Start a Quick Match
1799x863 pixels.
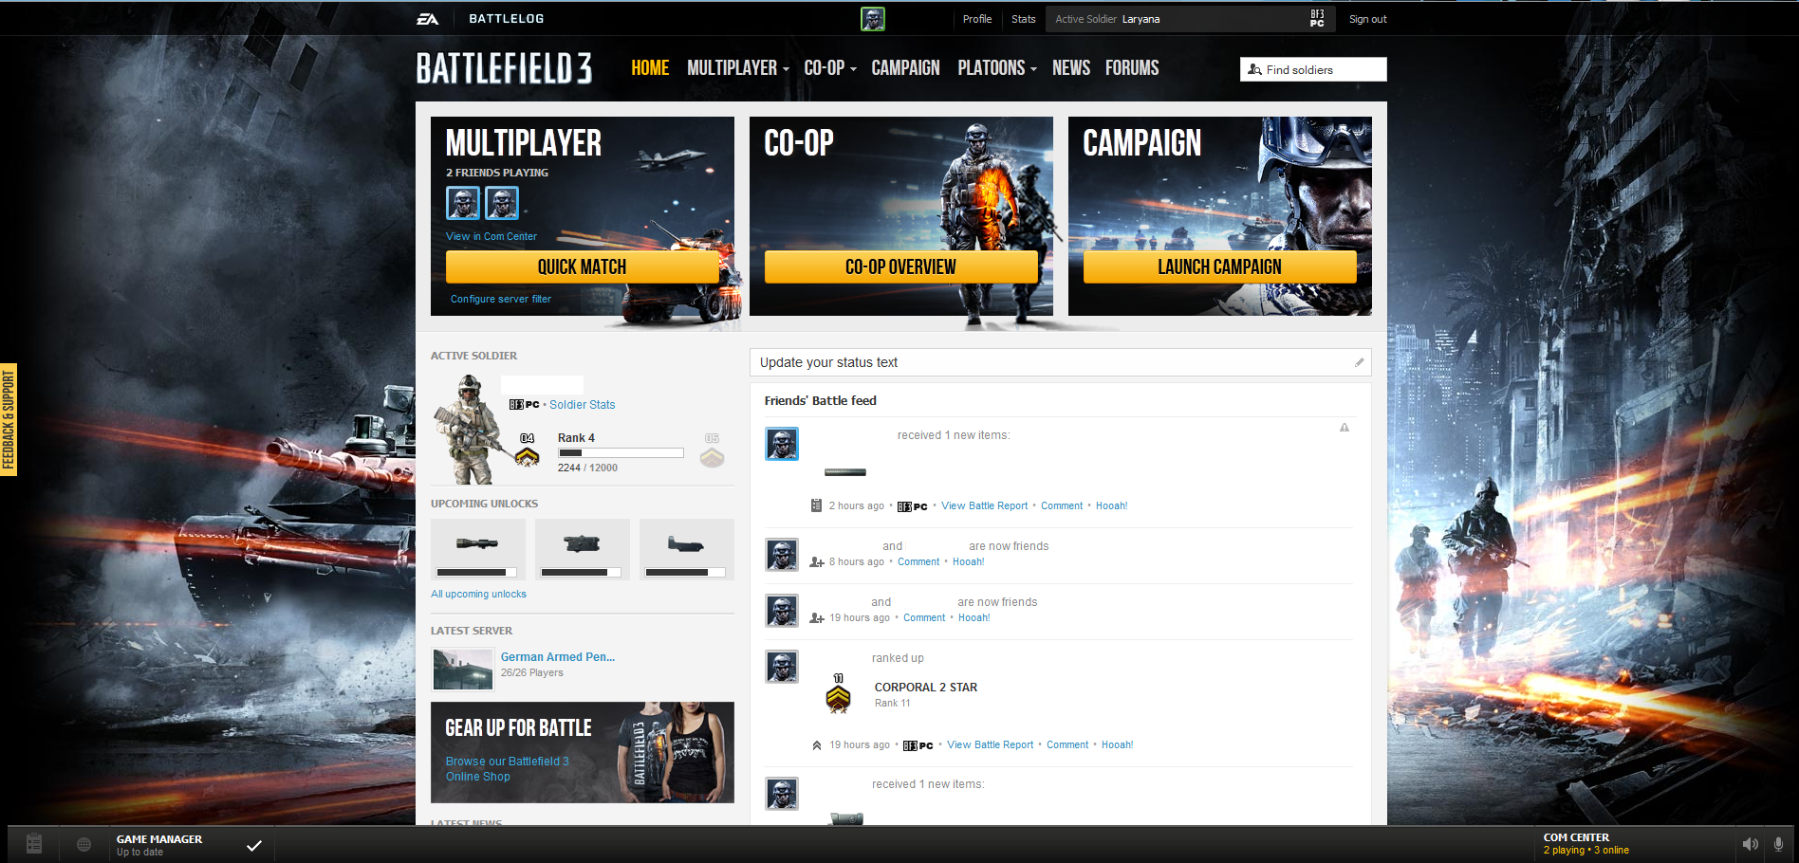tap(582, 266)
